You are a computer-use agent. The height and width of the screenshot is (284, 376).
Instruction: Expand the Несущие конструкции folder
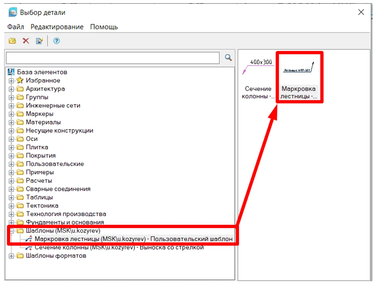click(11, 131)
